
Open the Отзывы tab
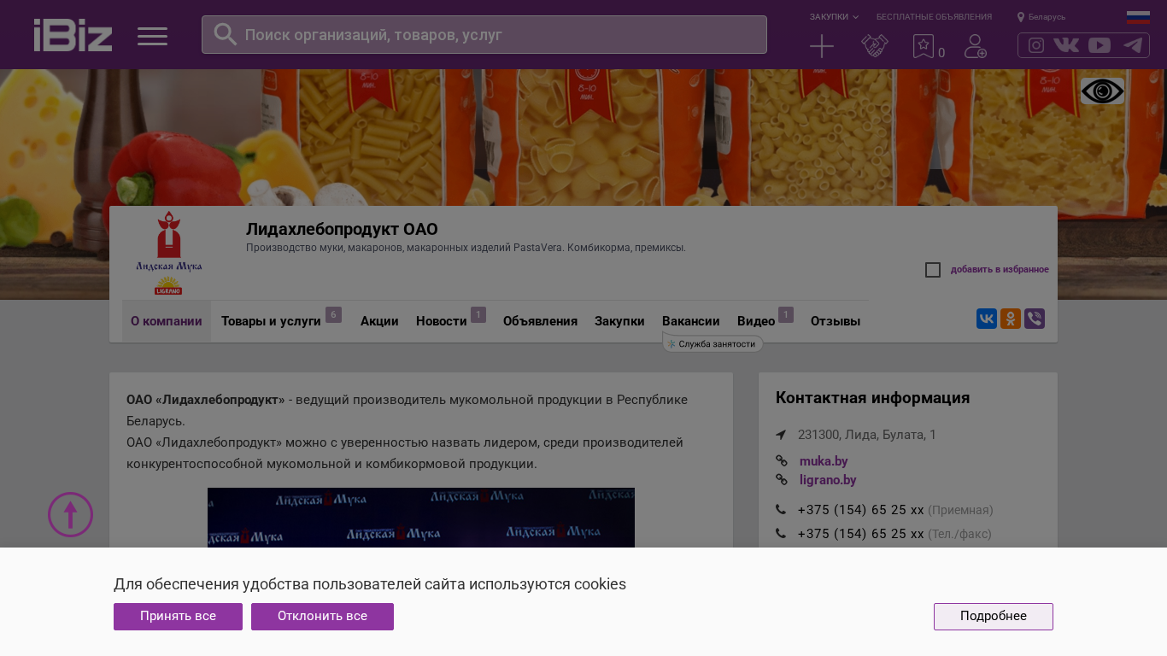click(x=836, y=321)
